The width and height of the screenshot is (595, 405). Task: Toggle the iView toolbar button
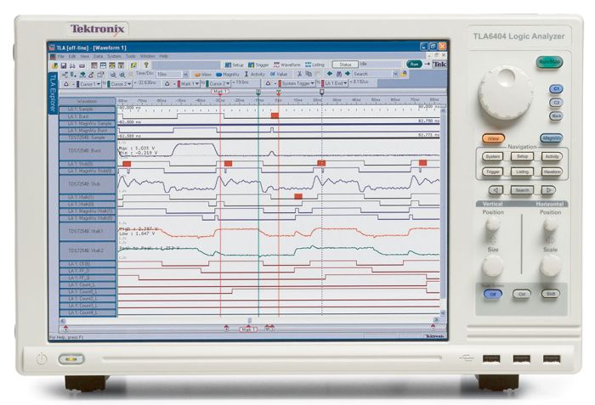[202, 75]
